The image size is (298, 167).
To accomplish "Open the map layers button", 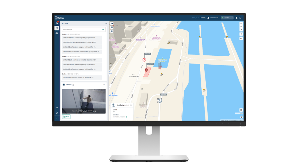I will (x=241, y=110).
